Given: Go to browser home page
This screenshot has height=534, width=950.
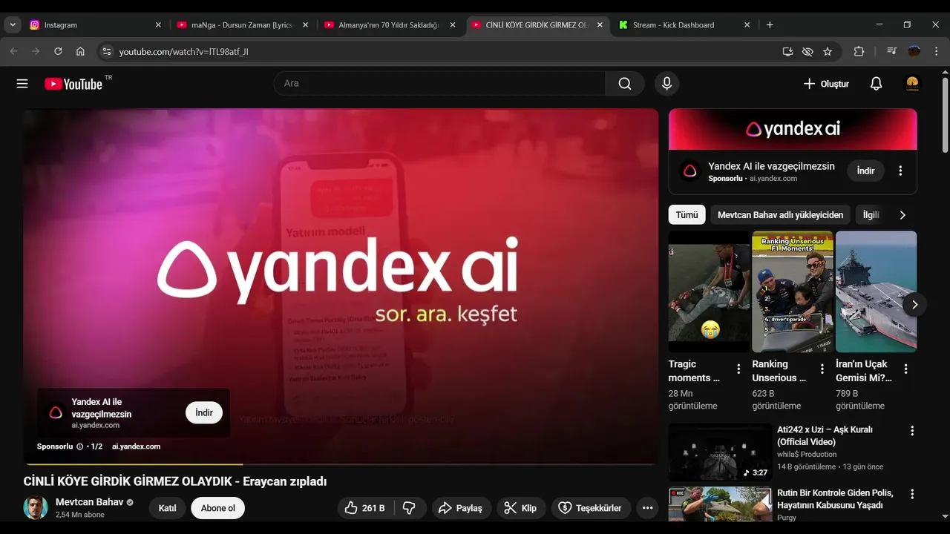Looking at the screenshot, I should pyautogui.click(x=80, y=51).
